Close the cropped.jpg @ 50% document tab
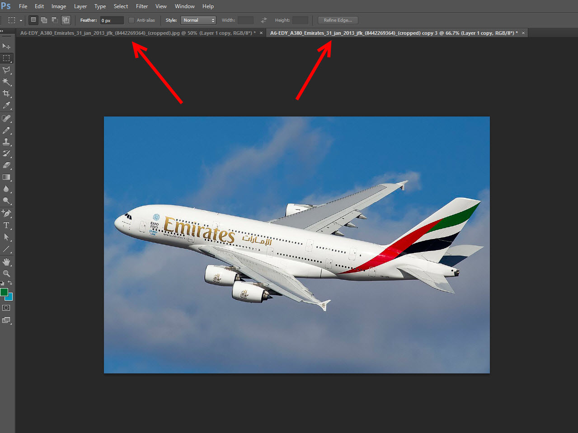The image size is (578, 433). pyautogui.click(x=261, y=33)
